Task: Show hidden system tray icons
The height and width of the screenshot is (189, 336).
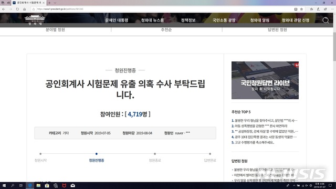Action: pos(294,185)
